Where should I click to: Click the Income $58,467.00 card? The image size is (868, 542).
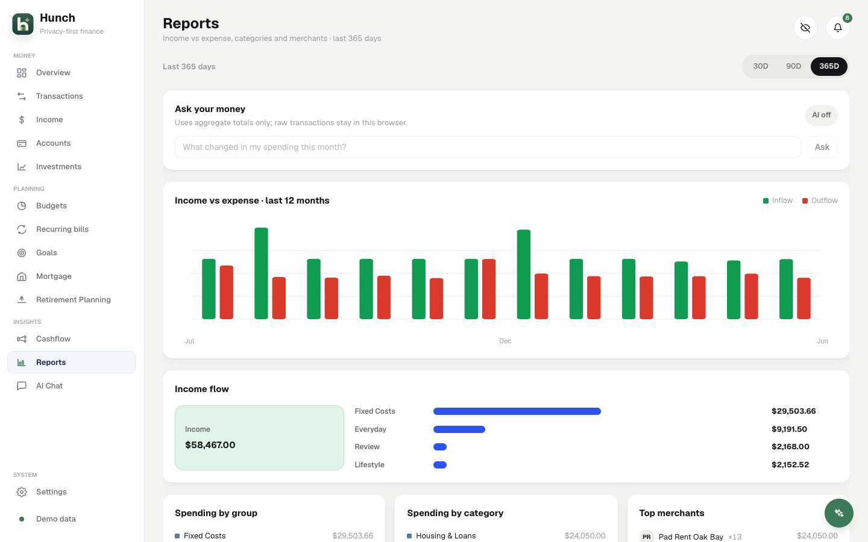[x=259, y=438]
